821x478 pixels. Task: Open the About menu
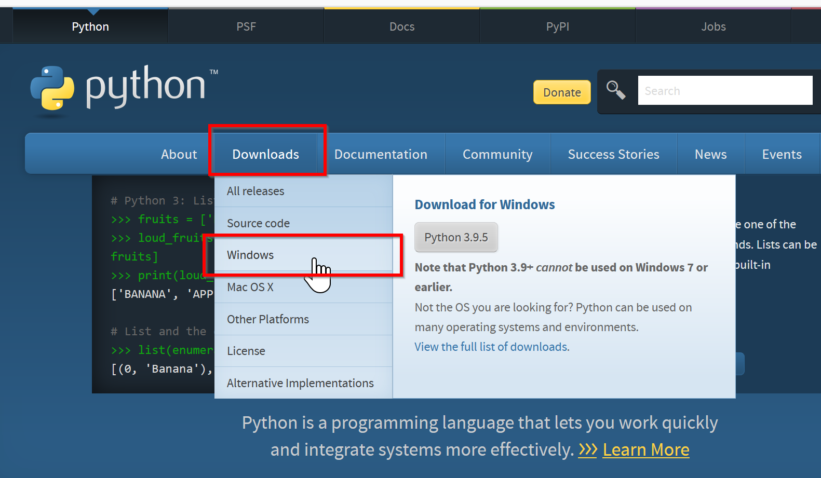point(179,154)
